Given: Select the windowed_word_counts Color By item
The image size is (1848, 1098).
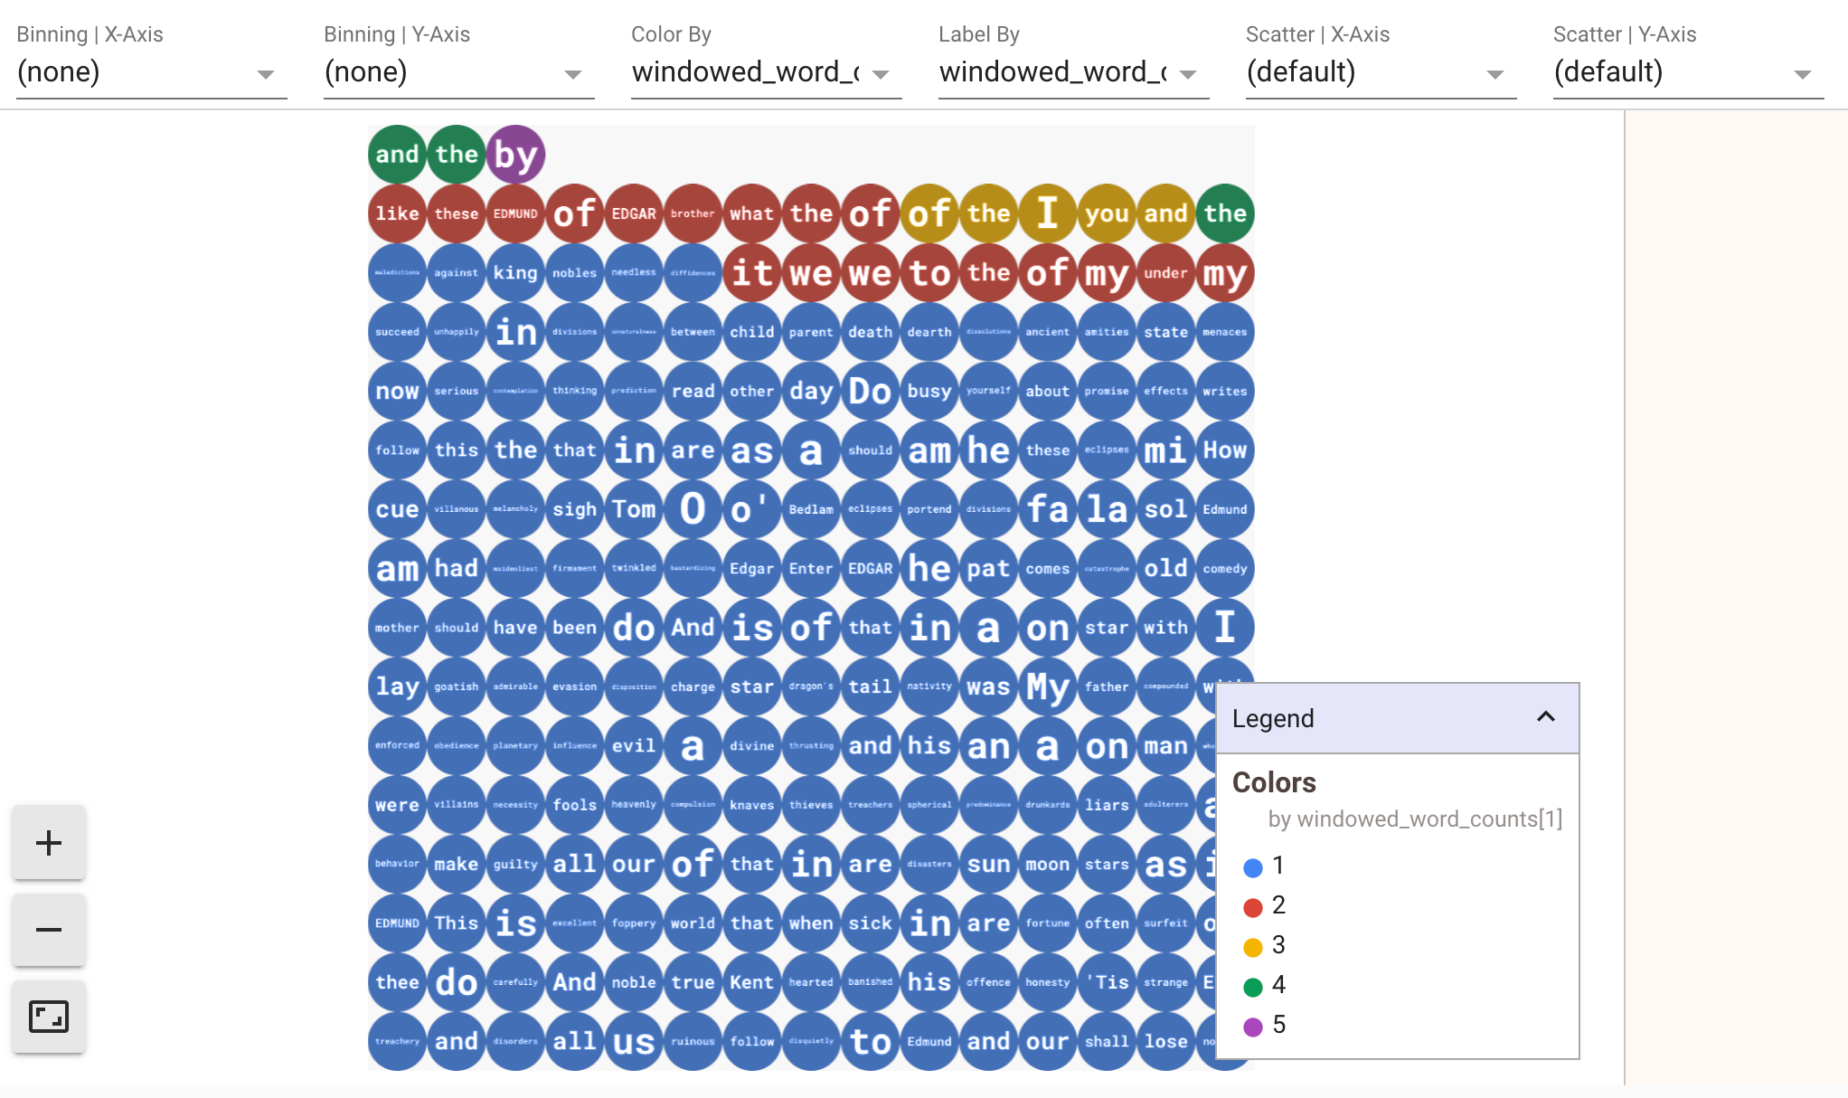Looking at the screenshot, I should click(x=760, y=71).
